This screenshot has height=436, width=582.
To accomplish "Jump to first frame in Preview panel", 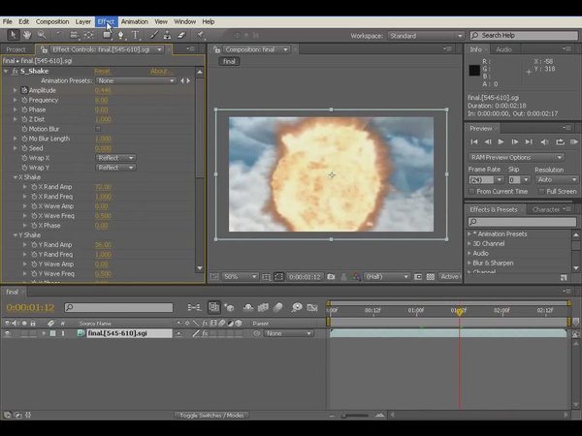I will click(474, 142).
